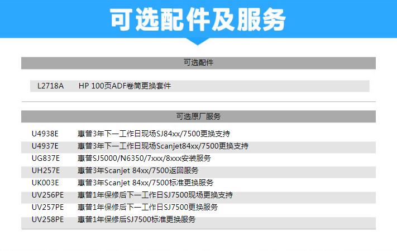Click service code UV256PE
Image resolution: width=397 pixels, height=251 pixels.
tap(47, 195)
